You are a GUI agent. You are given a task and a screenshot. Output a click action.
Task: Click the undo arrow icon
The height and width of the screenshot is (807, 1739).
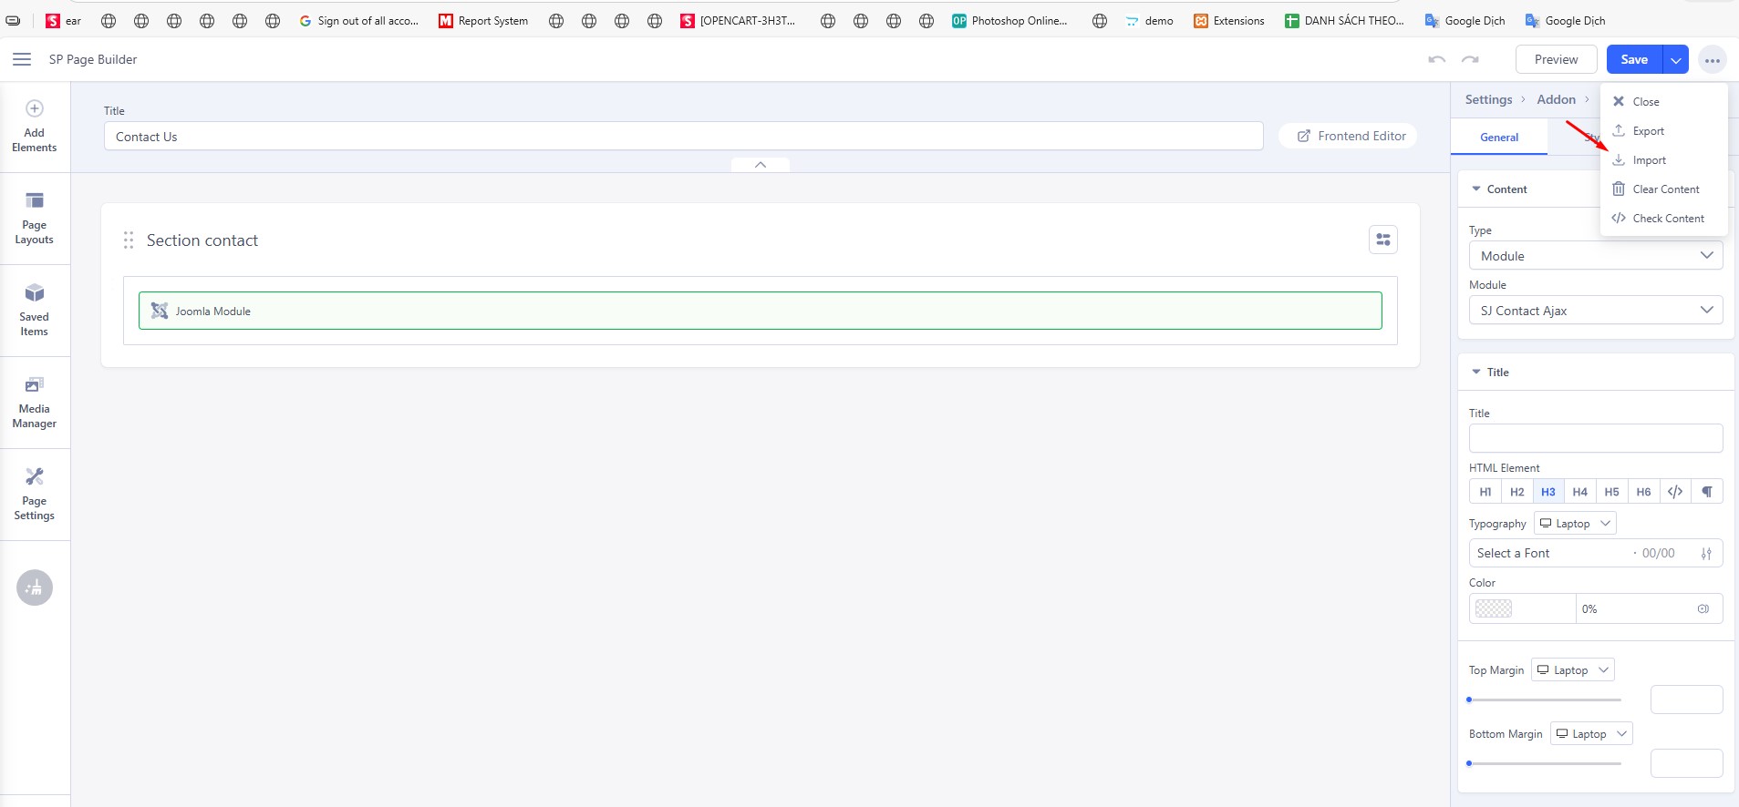coord(1437,60)
